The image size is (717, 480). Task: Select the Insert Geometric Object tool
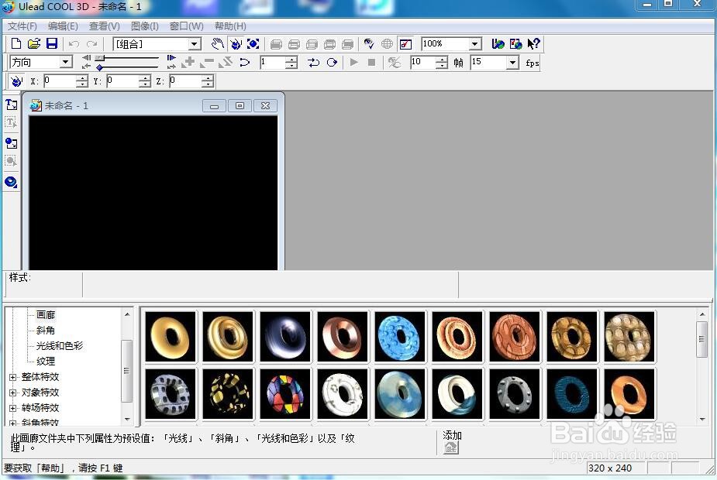pyautogui.click(x=12, y=182)
